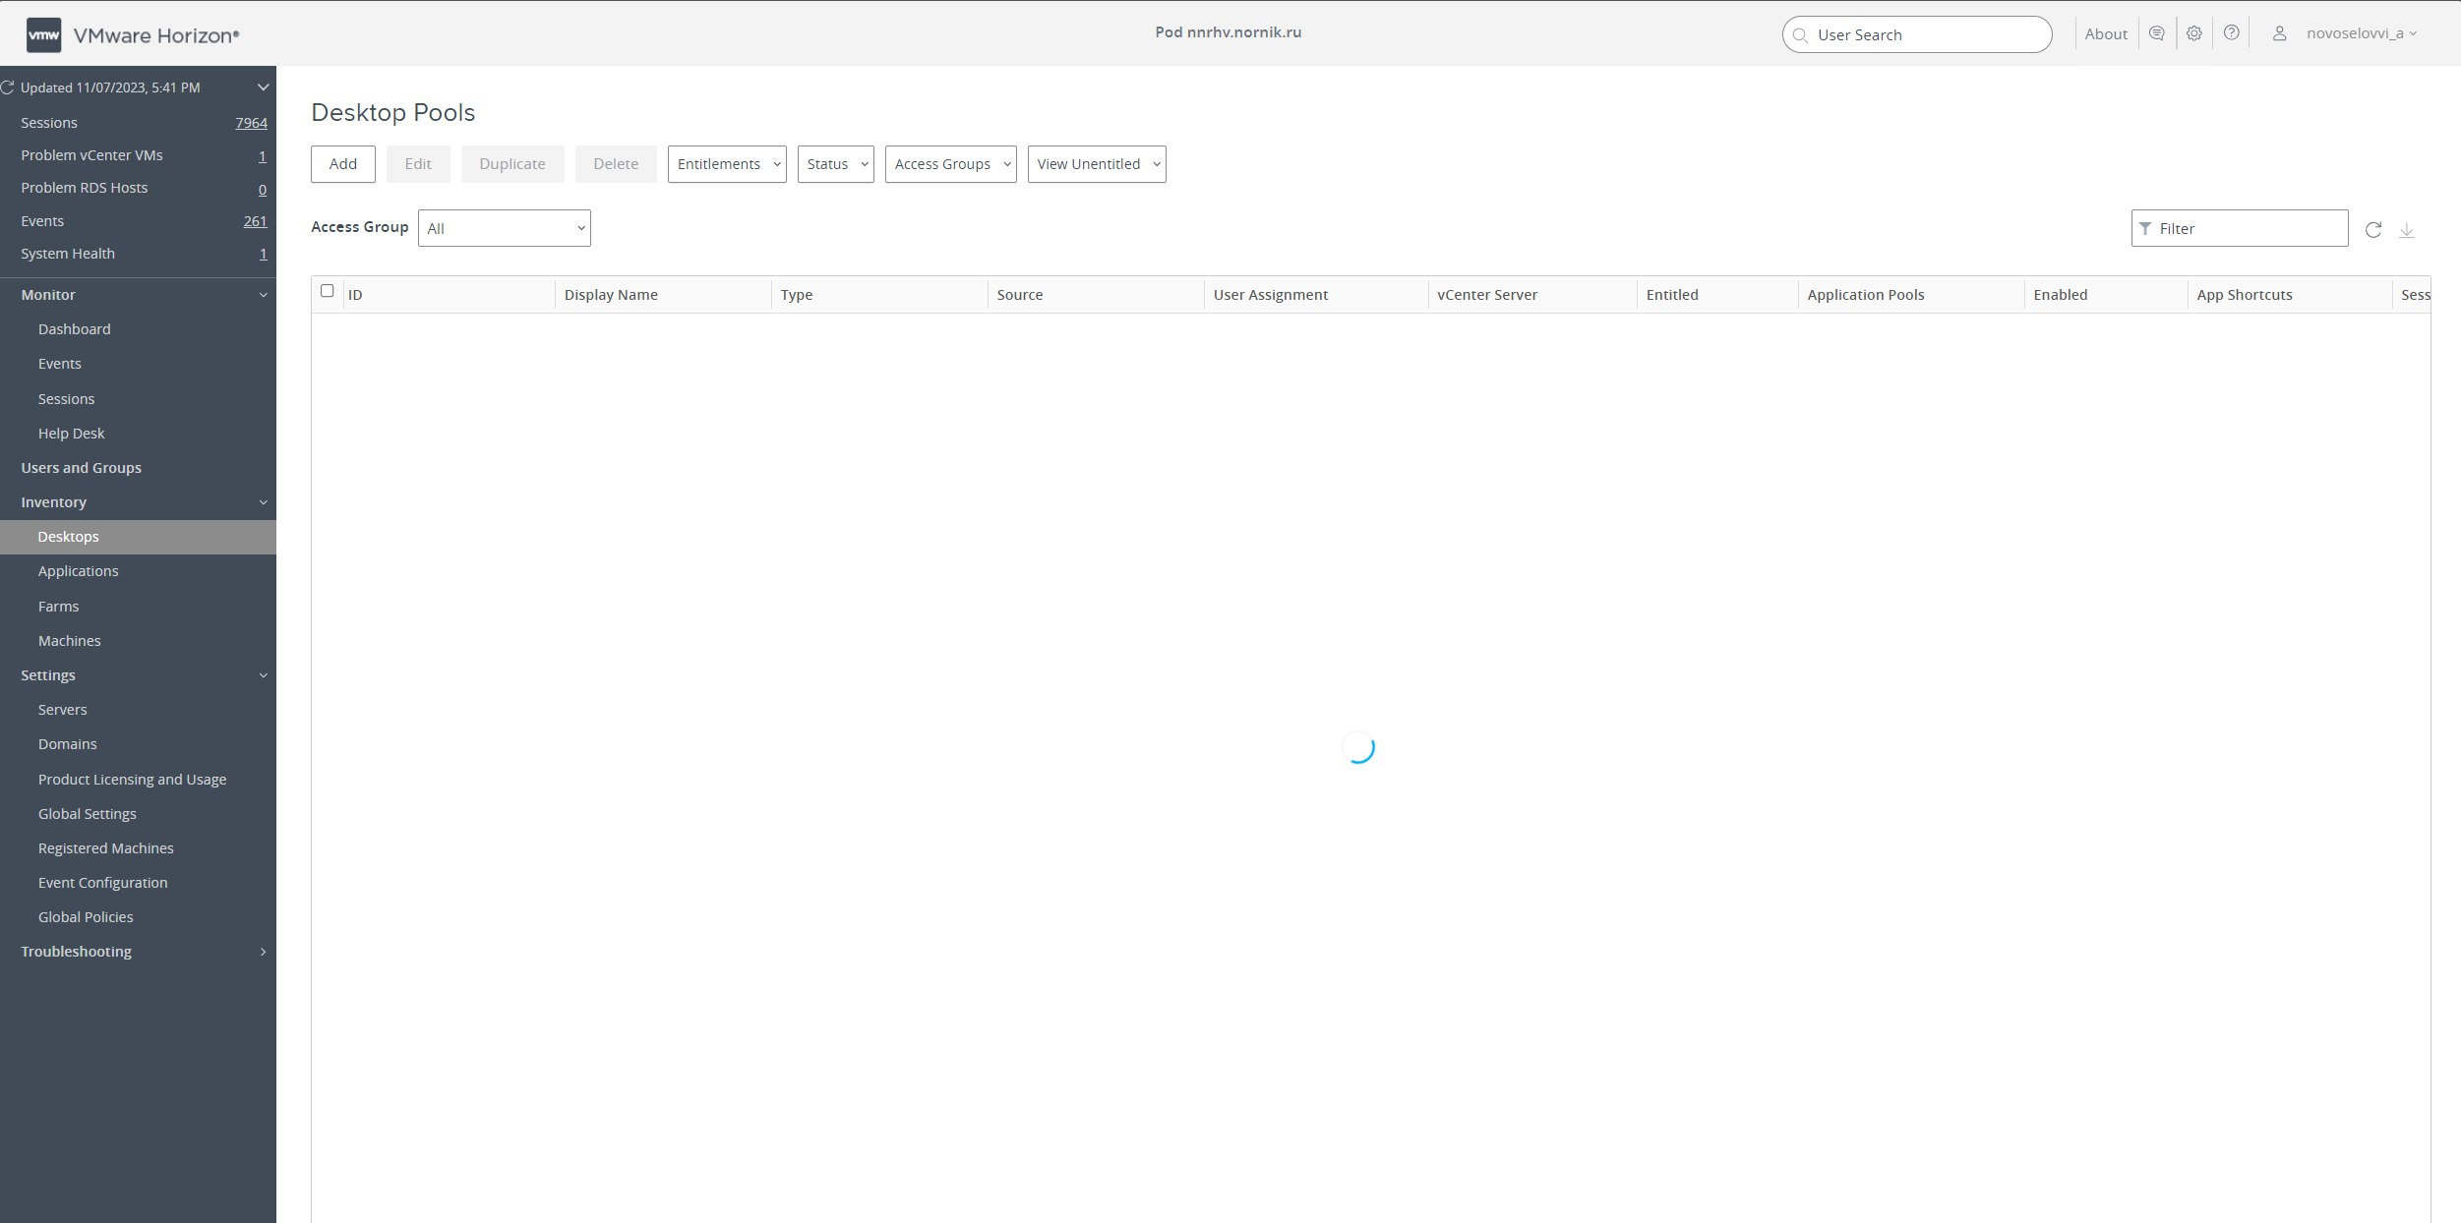Open the View Unentitled dropdown
Image resolution: width=2461 pixels, height=1223 pixels.
coord(1096,164)
